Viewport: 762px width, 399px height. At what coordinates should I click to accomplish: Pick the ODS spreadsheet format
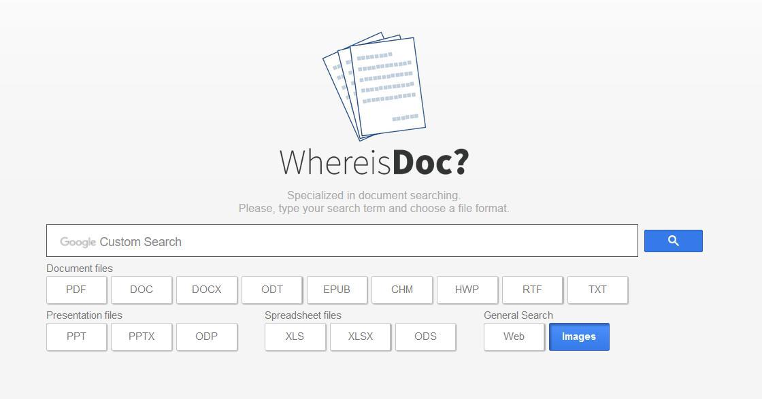click(425, 336)
